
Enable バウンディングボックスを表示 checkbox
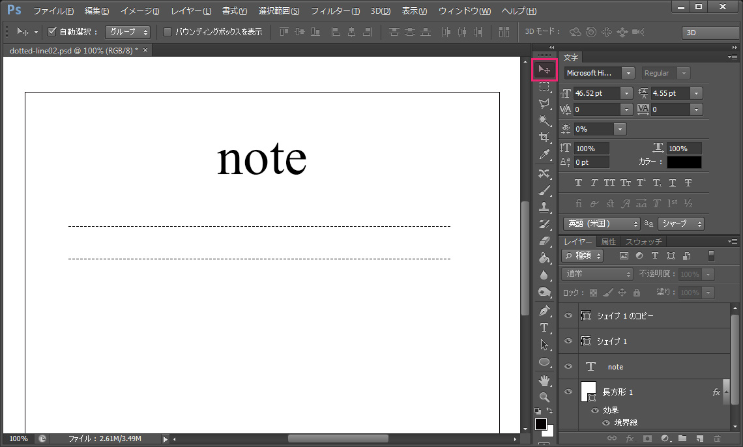168,32
